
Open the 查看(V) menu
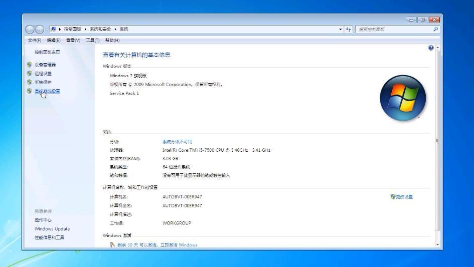(x=73, y=40)
